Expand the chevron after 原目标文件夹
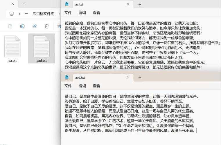Image resolution: width=221 pixels, height=145 pixels. 59,14
